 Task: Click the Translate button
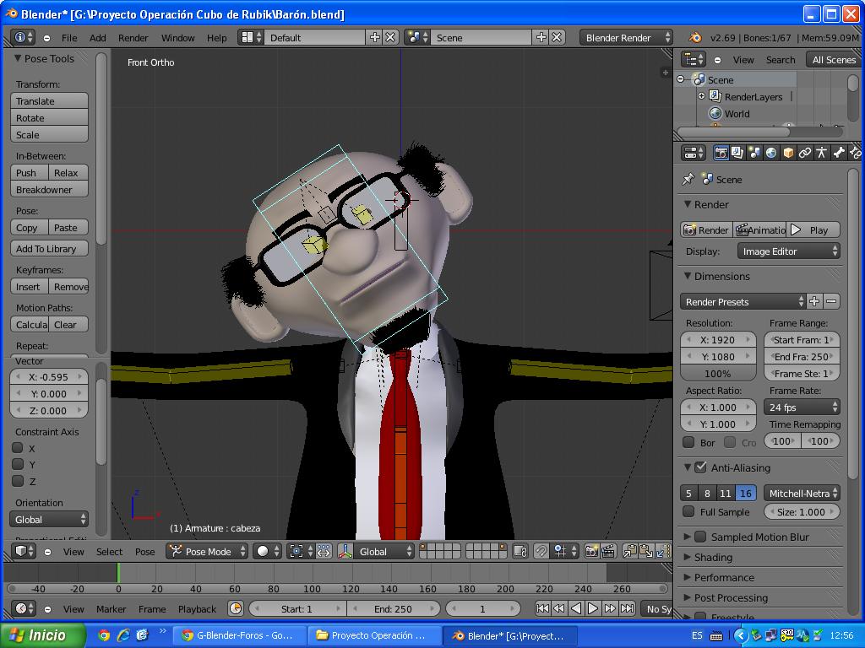pos(49,101)
